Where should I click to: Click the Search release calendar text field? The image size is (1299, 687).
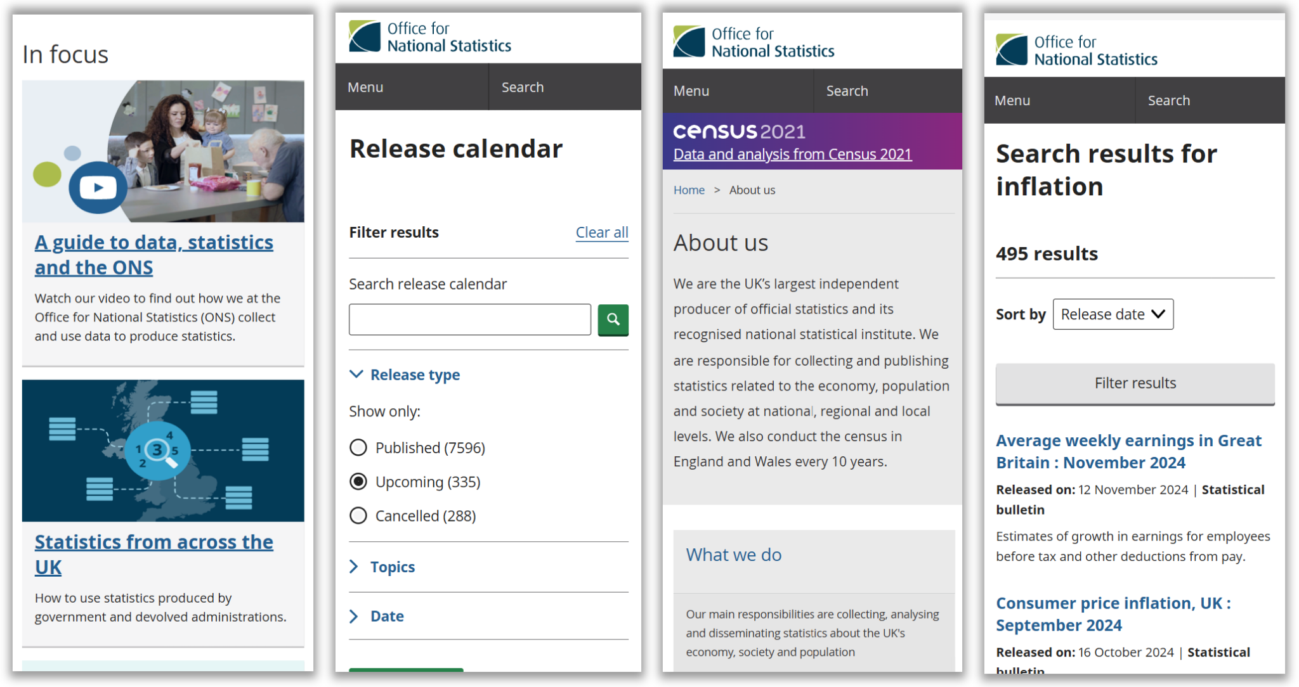tap(469, 319)
